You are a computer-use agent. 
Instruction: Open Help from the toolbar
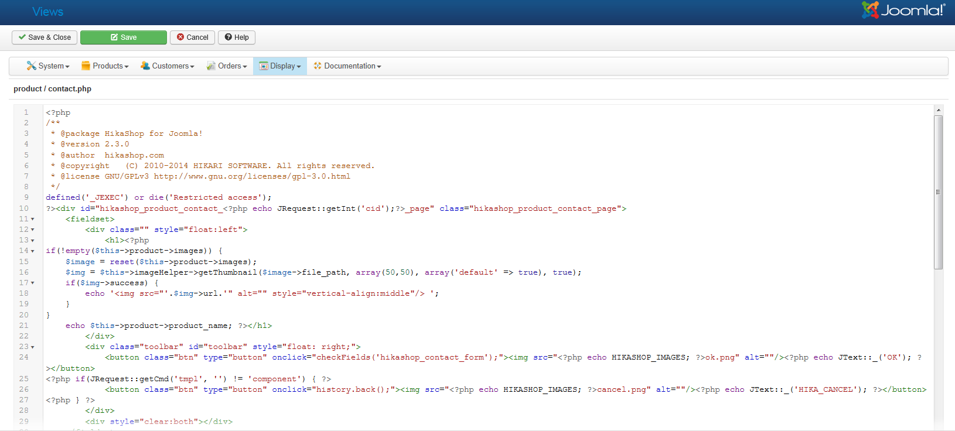pyautogui.click(x=237, y=37)
